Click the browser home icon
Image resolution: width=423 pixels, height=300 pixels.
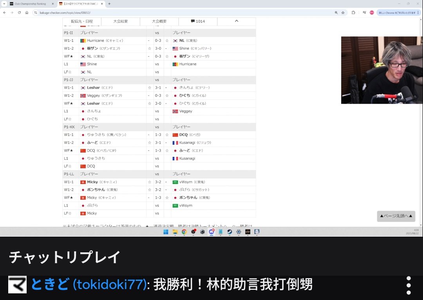pos(27,12)
